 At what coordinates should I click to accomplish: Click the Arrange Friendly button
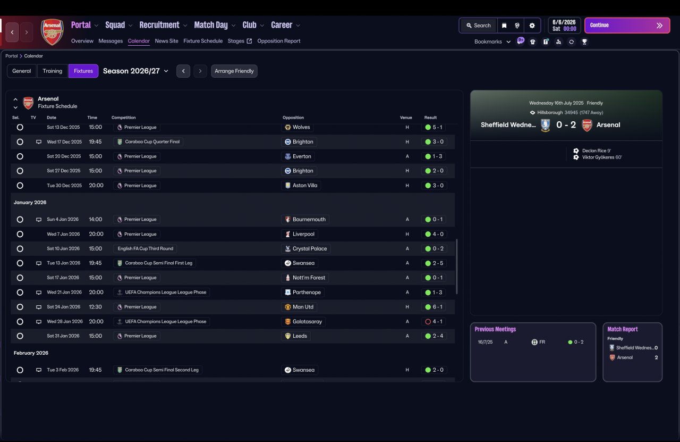point(234,71)
